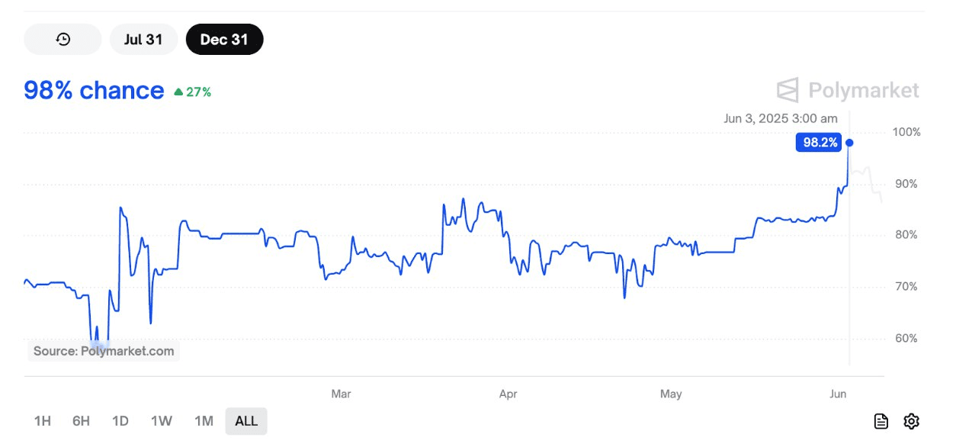Click the Jun marker on the time axis
Screen dimensions: 956x444
838,394
